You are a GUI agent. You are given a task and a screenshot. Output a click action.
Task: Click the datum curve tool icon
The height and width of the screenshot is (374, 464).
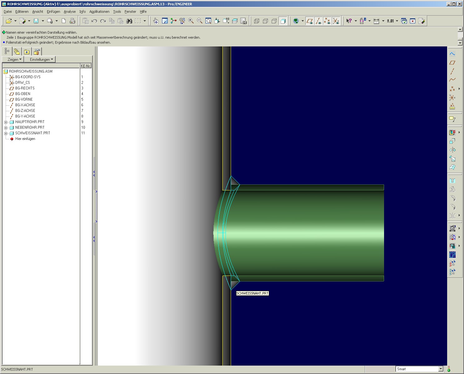452,80
